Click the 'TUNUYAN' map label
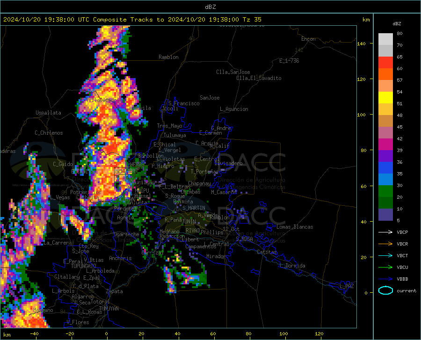Image resolution: width=421 pixels, height=340 pixels. pos(109,308)
